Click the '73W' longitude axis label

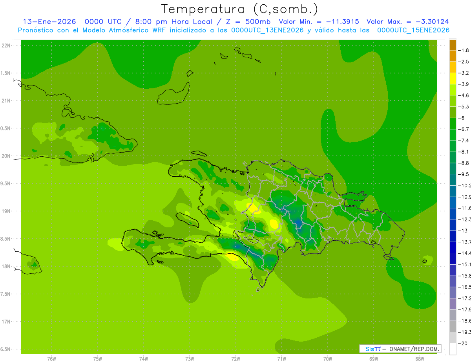(190, 359)
